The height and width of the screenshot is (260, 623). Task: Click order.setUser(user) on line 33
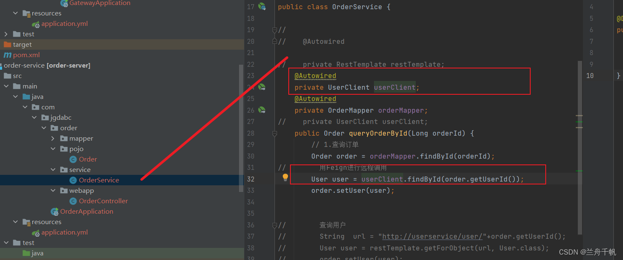[353, 191]
